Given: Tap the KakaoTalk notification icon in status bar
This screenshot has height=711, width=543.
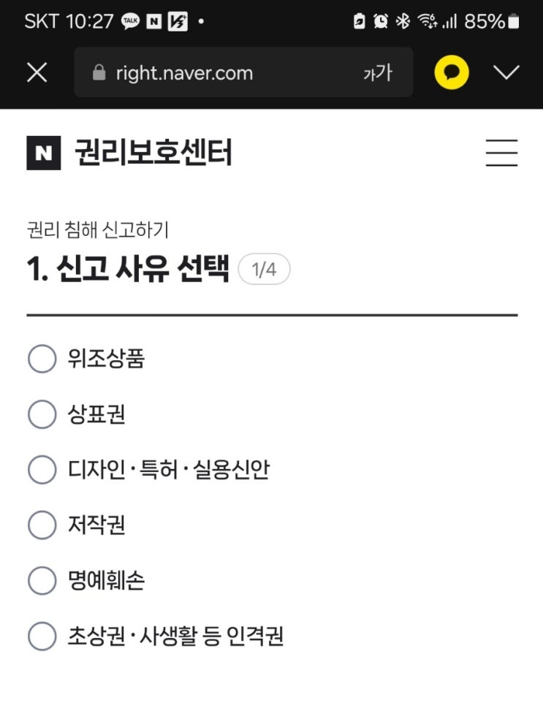Looking at the screenshot, I should pos(130,21).
